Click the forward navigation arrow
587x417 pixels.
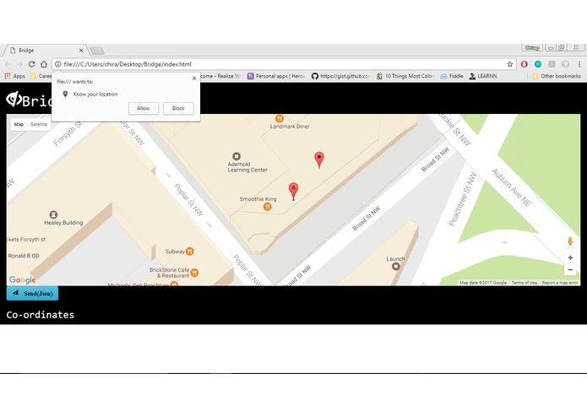point(19,64)
